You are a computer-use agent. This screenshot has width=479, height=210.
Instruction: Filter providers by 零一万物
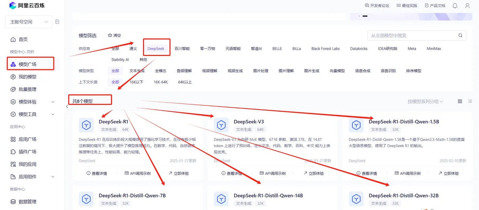coord(208,49)
